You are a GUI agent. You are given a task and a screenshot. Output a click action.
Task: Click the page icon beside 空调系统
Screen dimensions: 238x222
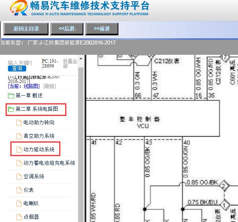[x=19, y=177]
